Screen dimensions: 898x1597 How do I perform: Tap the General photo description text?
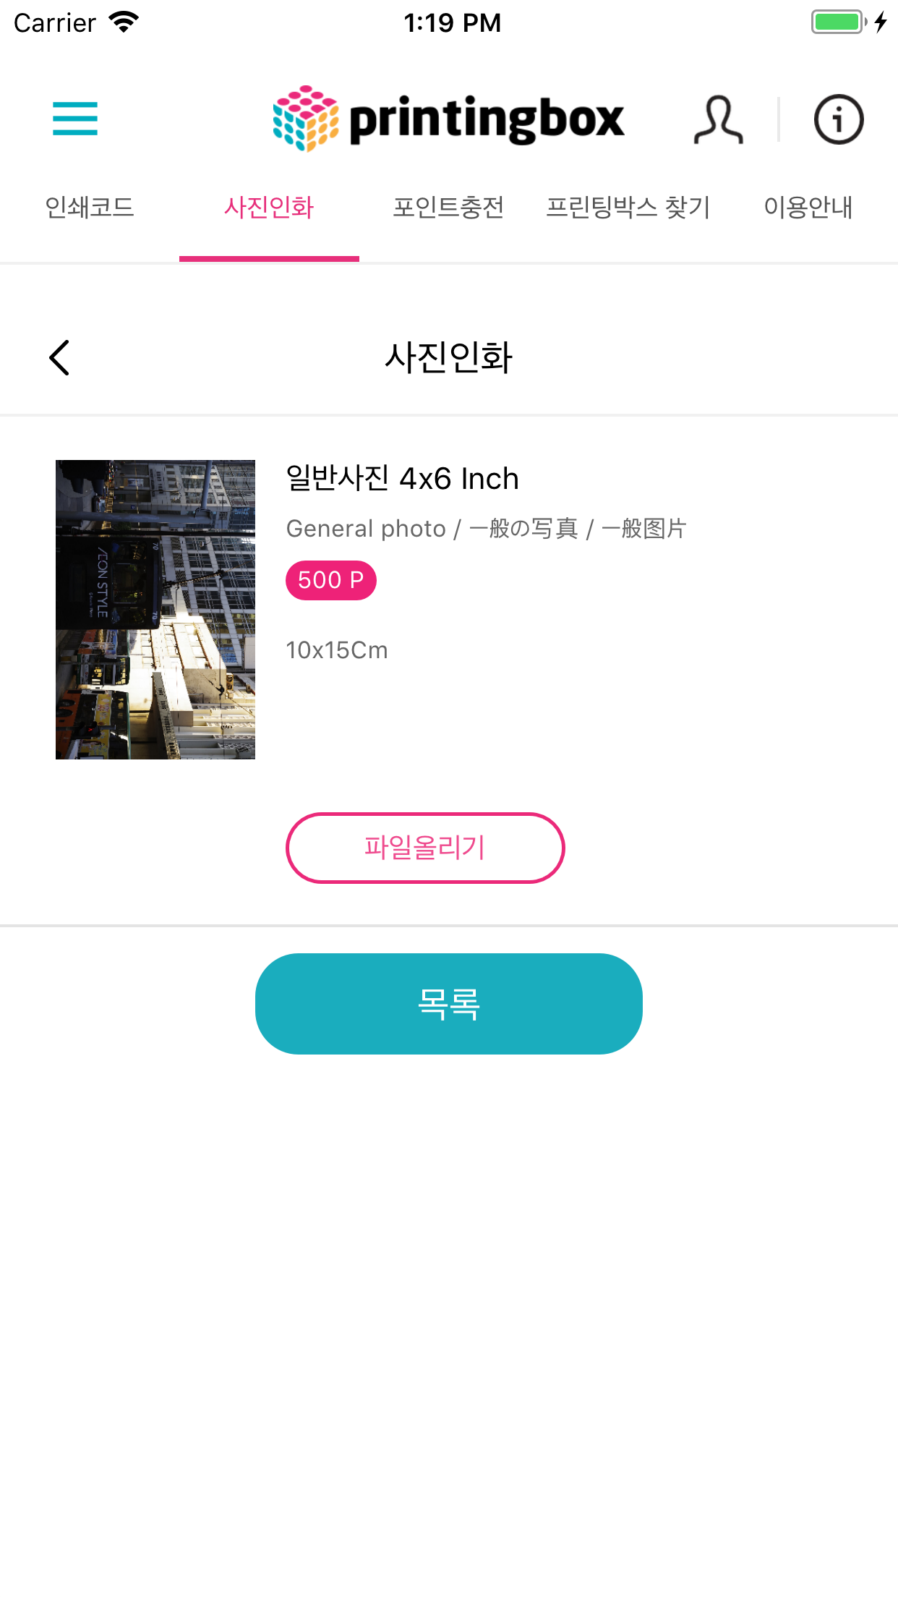(486, 529)
